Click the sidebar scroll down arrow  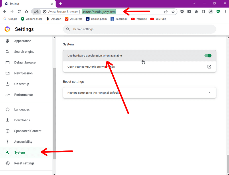pos(54,174)
